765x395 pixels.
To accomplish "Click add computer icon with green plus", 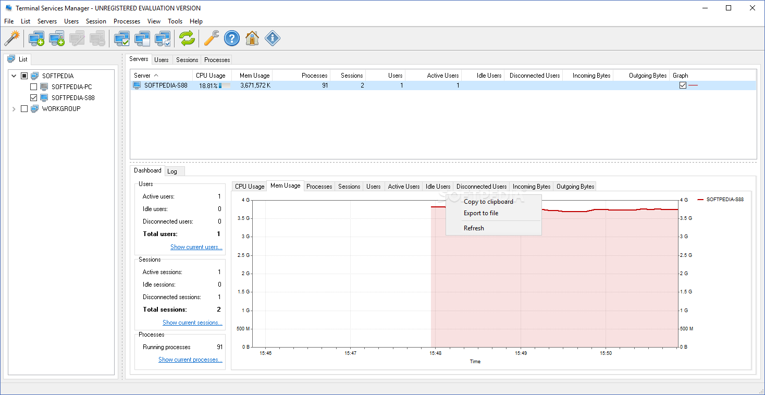I will (36, 38).
